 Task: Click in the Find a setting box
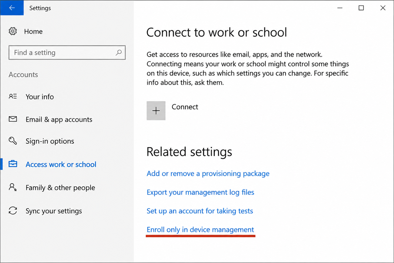point(67,52)
